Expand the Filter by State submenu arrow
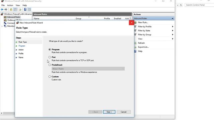The image size is (214, 120). tap(173, 31)
